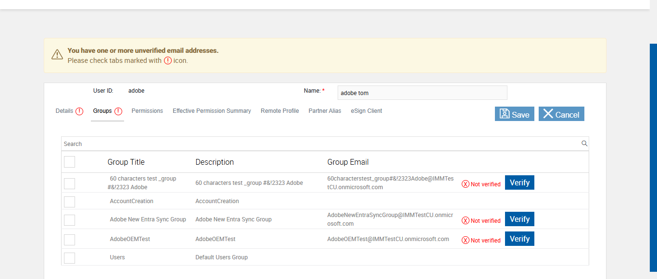This screenshot has width=657, height=279.
Task: Click Not verified icon for AdobeOEMTest email
Action: (x=465, y=240)
